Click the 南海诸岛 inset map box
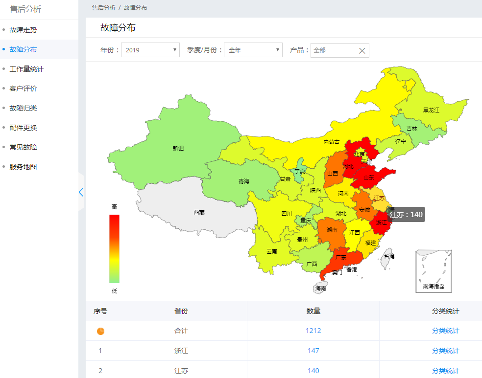This screenshot has width=482, height=378. pos(434,271)
